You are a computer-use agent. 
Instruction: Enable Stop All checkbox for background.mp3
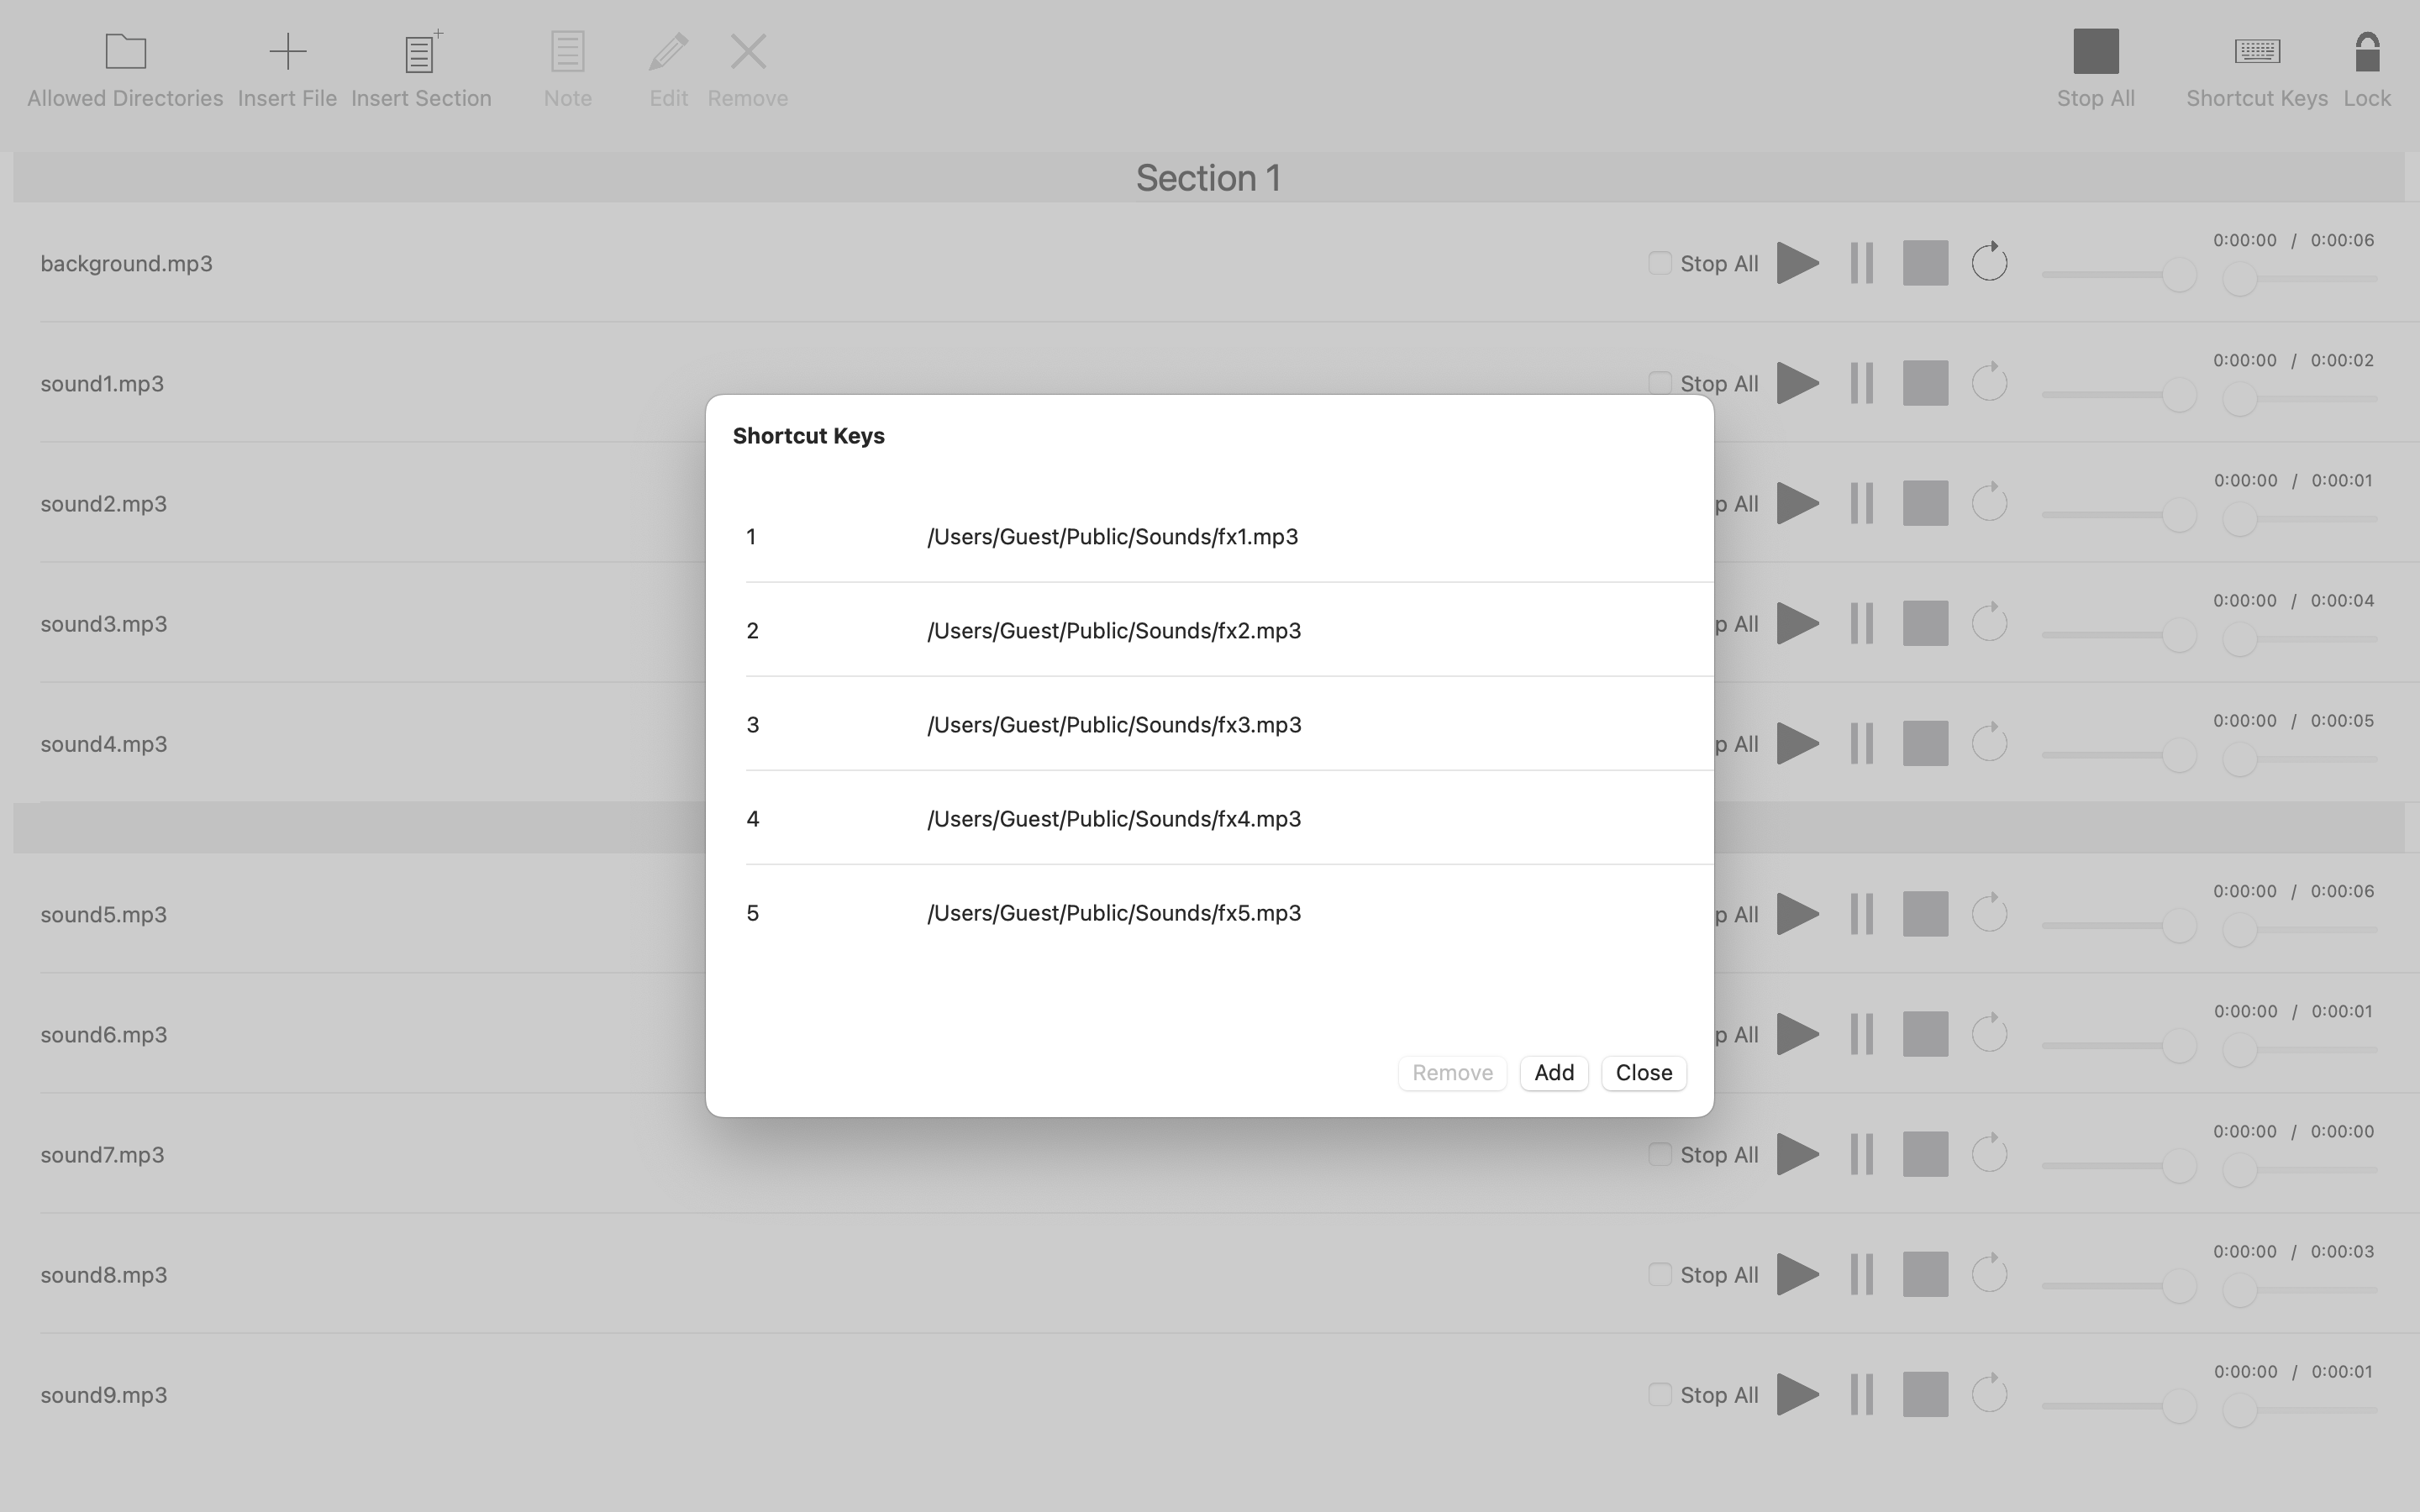coord(1659,263)
